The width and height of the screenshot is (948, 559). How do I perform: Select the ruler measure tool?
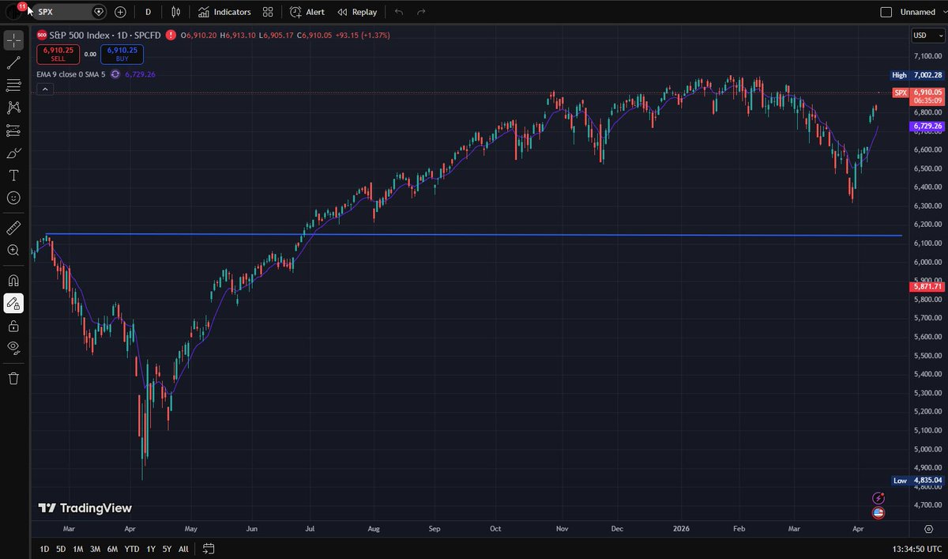[x=13, y=228]
